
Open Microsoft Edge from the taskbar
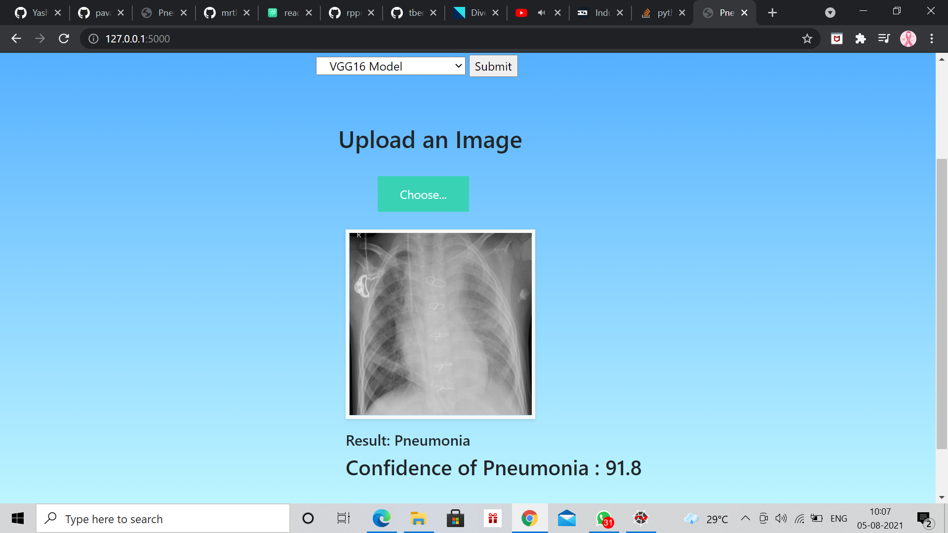pos(381,519)
